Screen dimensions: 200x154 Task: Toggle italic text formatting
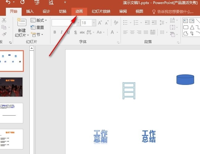click(62, 33)
